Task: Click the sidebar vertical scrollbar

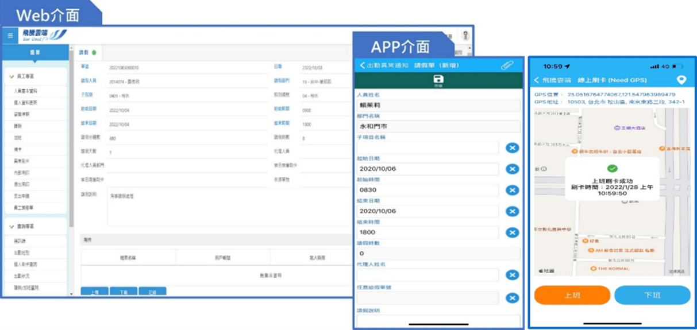Action: click(x=71, y=172)
